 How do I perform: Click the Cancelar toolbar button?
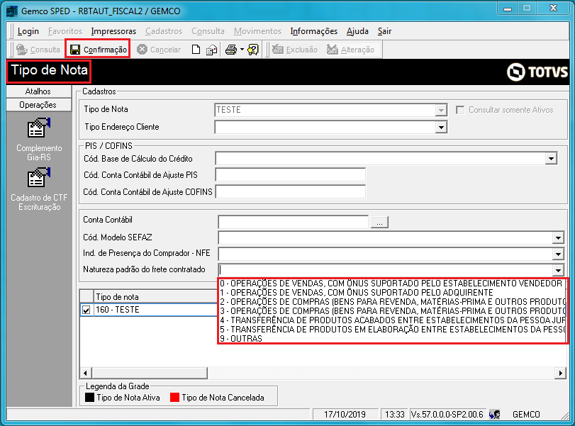point(159,50)
